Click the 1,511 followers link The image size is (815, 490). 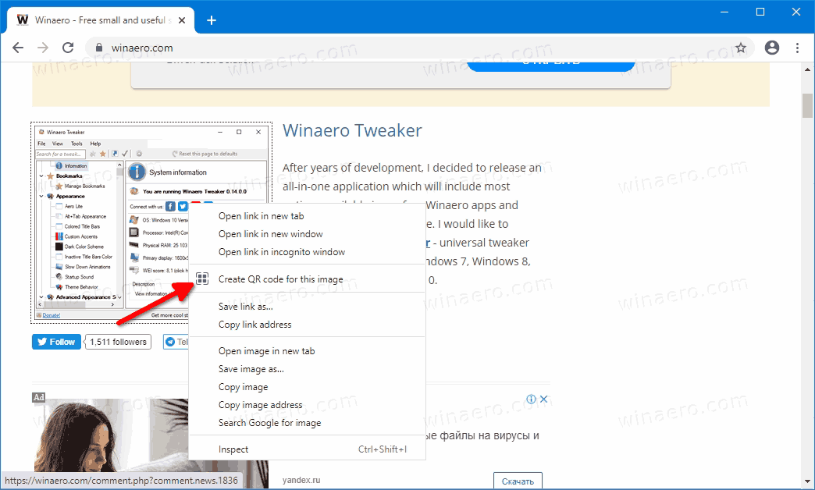tap(118, 342)
